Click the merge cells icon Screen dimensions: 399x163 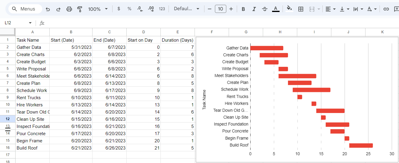coord(312,9)
